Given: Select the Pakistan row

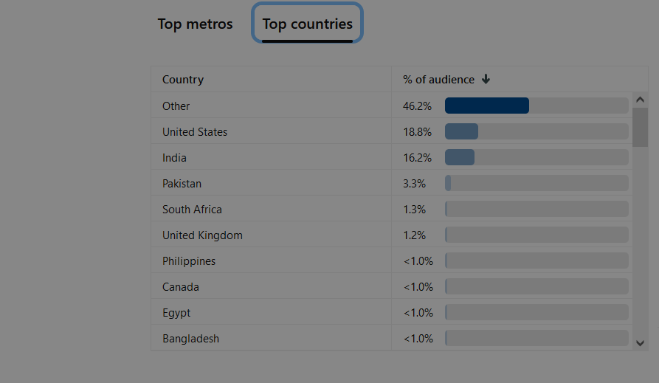Looking at the screenshot, I should [x=392, y=183].
